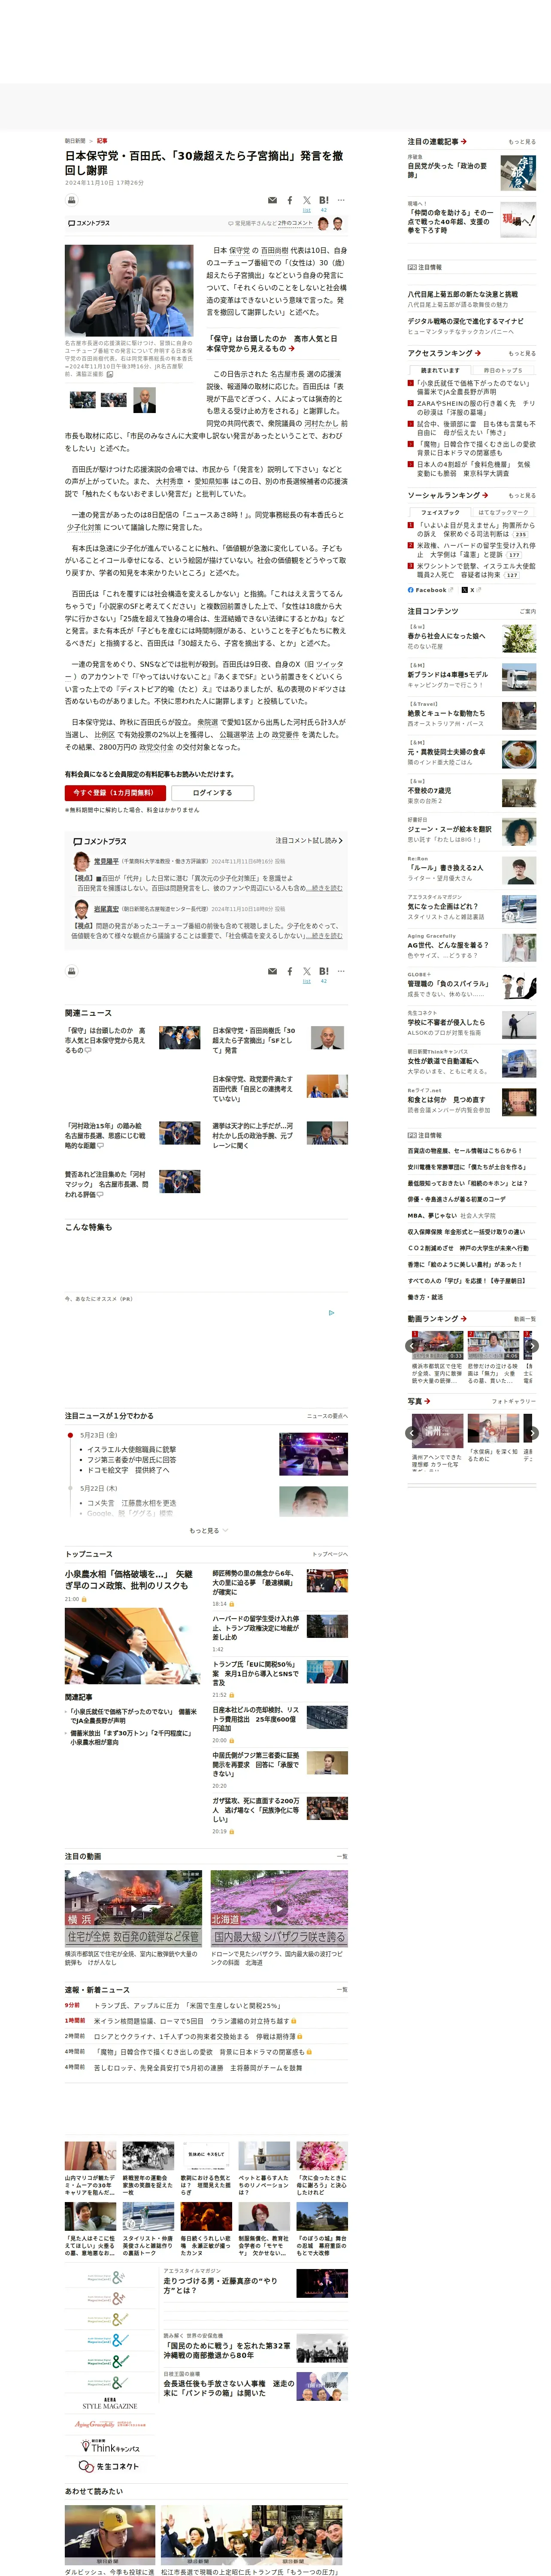Share article on X icon at top
This screenshot has width=551, height=2576.
tap(307, 200)
